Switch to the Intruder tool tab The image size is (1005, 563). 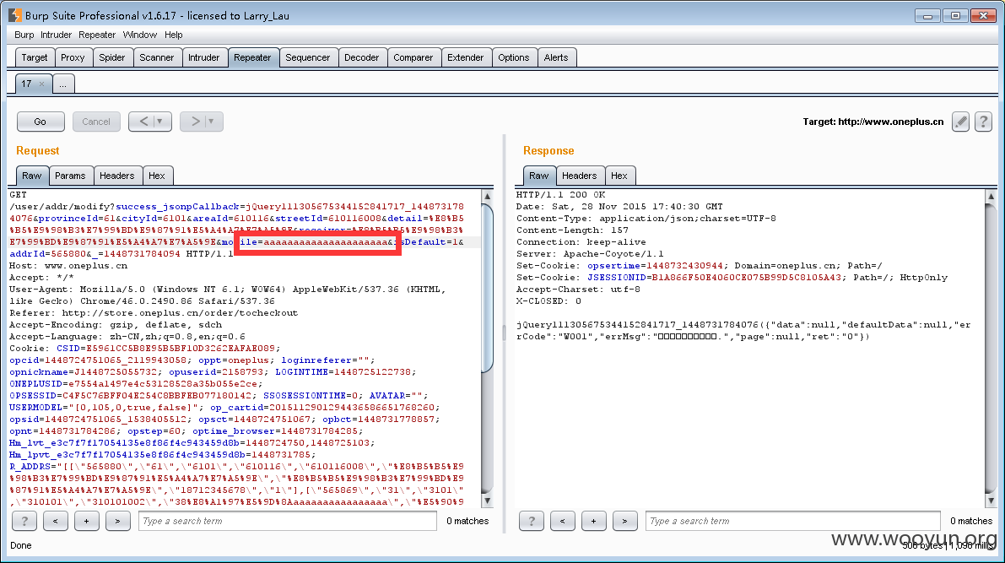coord(204,57)
